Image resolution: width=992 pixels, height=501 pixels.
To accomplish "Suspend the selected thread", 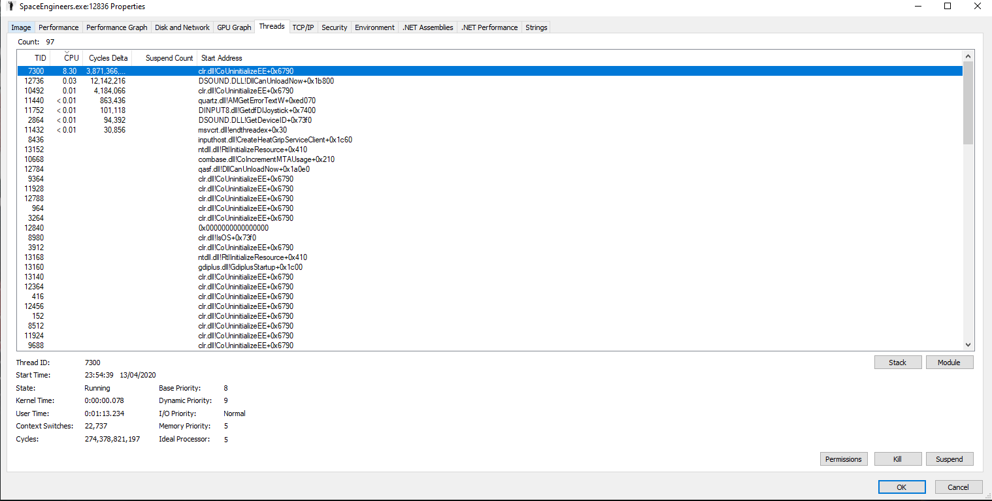I will tap(949, 459).
